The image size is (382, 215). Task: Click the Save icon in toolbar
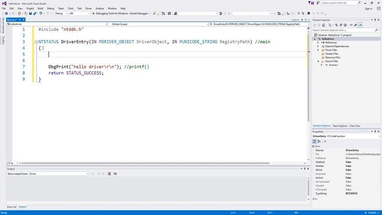[30, 13]
